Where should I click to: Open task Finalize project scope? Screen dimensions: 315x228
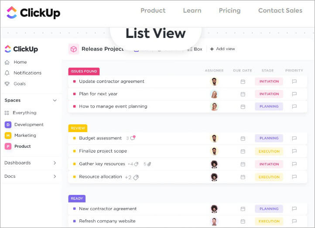point(103,151)
